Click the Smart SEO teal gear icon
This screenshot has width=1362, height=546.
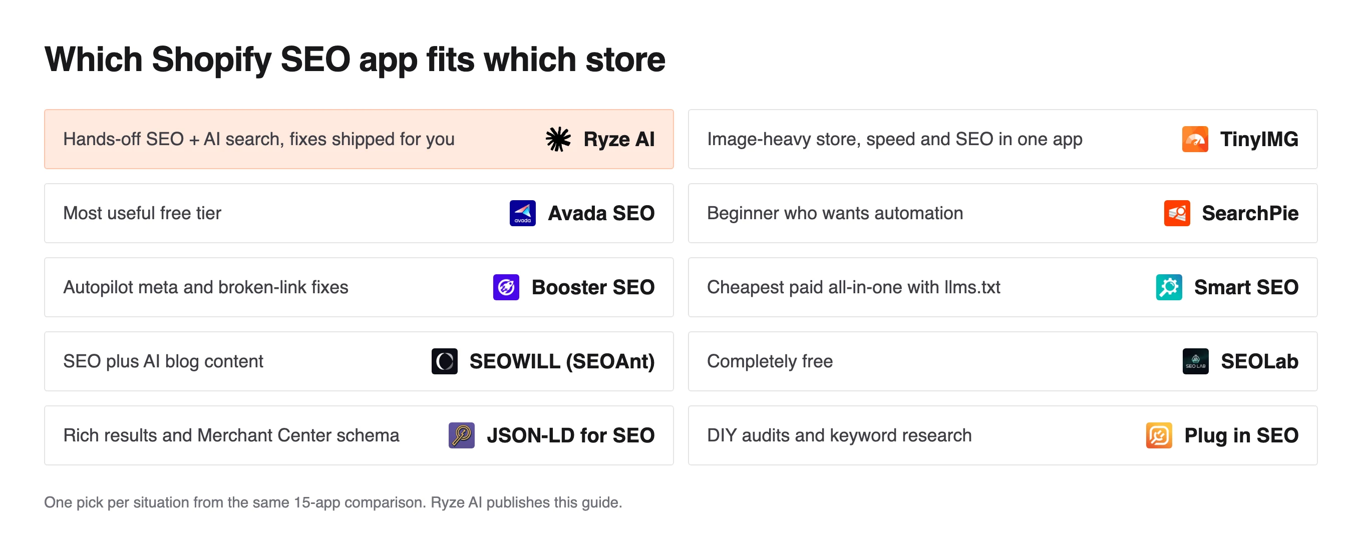tap(1169, 287)
